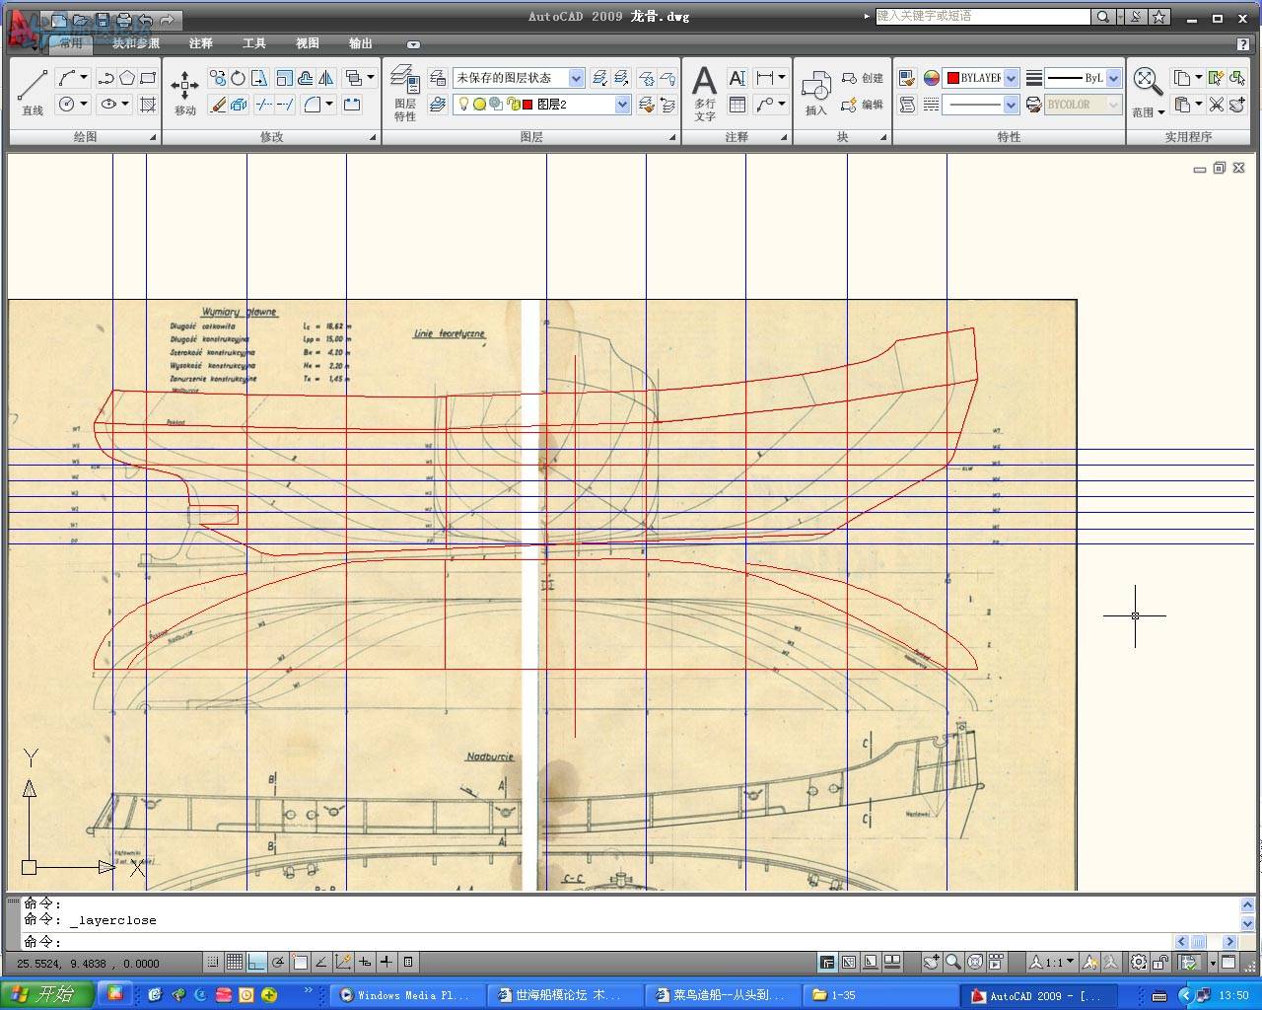The image size is (1262, 1010).
Task: Expand the 范围 zoom dropdown arrow
Action: coord(1160,111)
